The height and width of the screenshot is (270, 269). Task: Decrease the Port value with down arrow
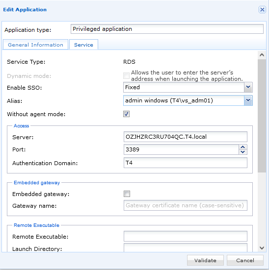click(x=243, y=152)
